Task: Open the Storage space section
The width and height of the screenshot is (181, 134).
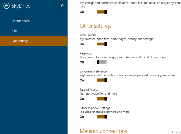Action: click(20, 21)
